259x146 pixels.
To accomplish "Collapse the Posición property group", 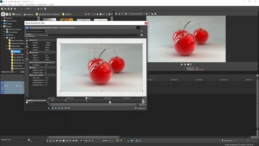I will tap(30, 40).
